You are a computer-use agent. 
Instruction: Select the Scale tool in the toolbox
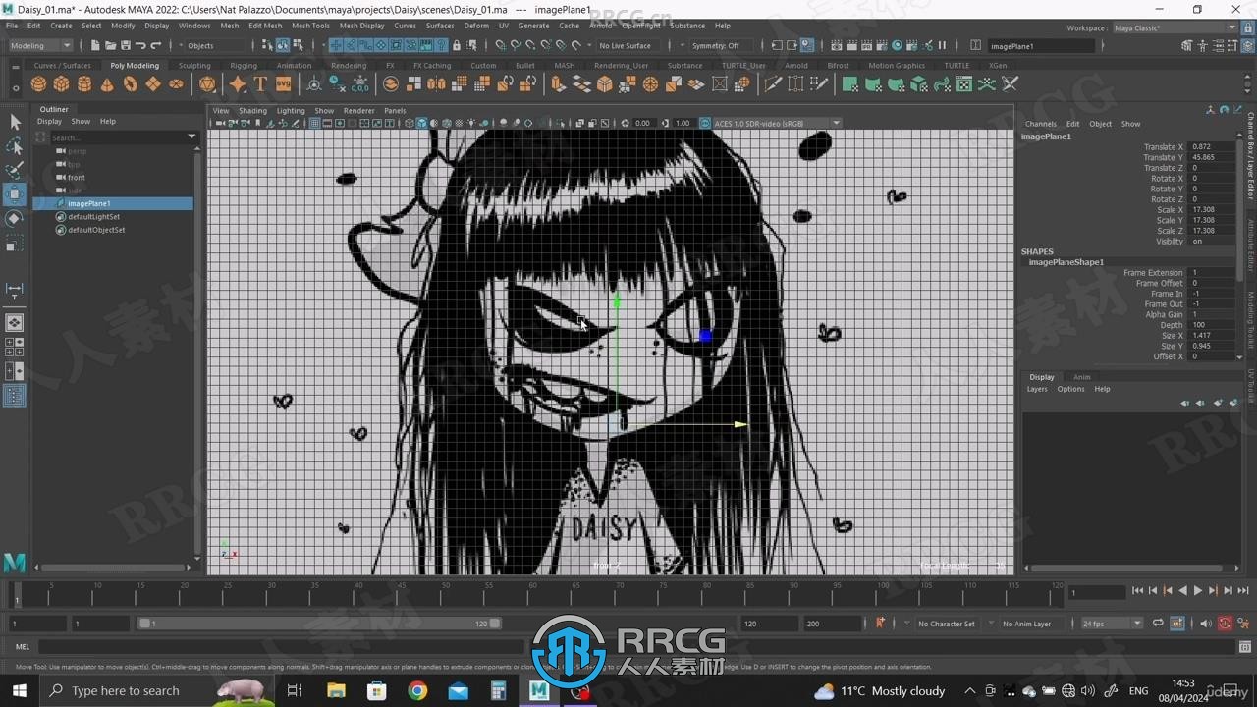click(15, 243)
